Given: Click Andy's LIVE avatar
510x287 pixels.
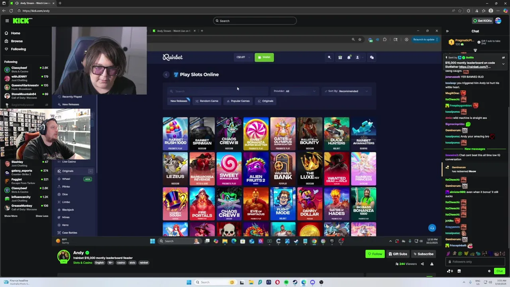Looking at the screenshot, I should pyautogui.click(x=64, y=257).
